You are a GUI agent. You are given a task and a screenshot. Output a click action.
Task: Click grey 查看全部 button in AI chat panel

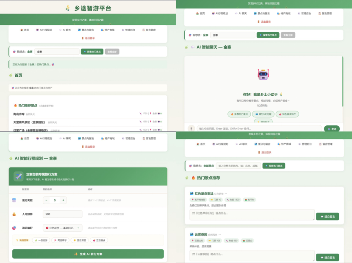click(x=288, y=35)
